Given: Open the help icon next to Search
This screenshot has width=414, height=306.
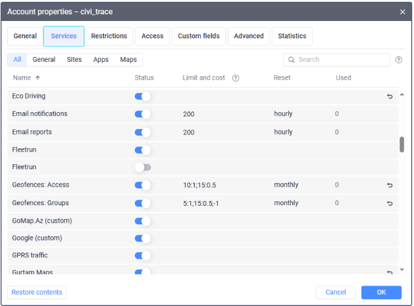Looking at the screenshot, I should 398,60.
